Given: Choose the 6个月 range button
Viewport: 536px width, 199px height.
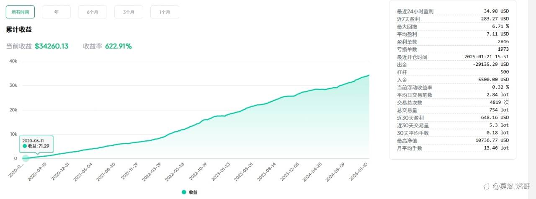Looking at the screenshot, I should 92,12.
